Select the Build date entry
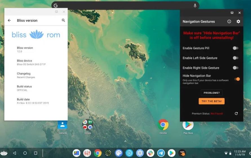Screen dimensions: 251x158 pos(36,101)
